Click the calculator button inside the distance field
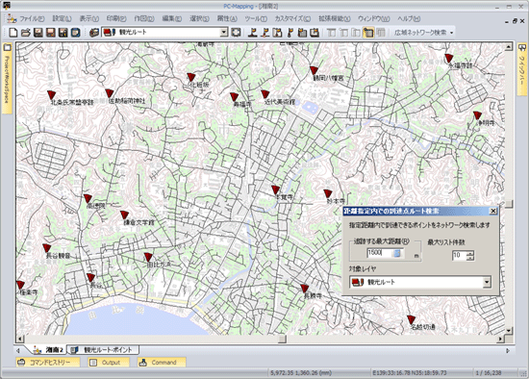529x379 pixels. (x=397, y=253)
